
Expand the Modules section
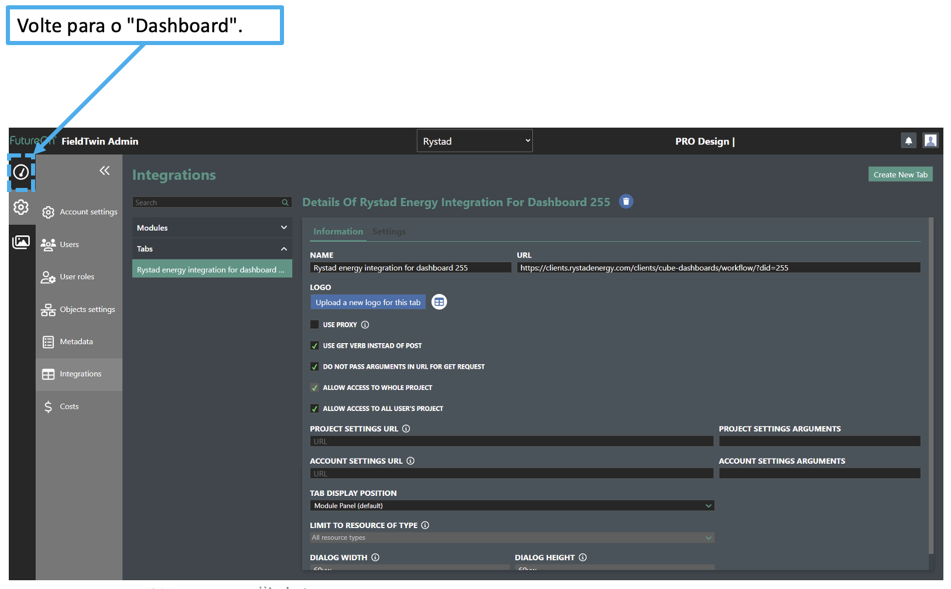click(x=212, y=228)
